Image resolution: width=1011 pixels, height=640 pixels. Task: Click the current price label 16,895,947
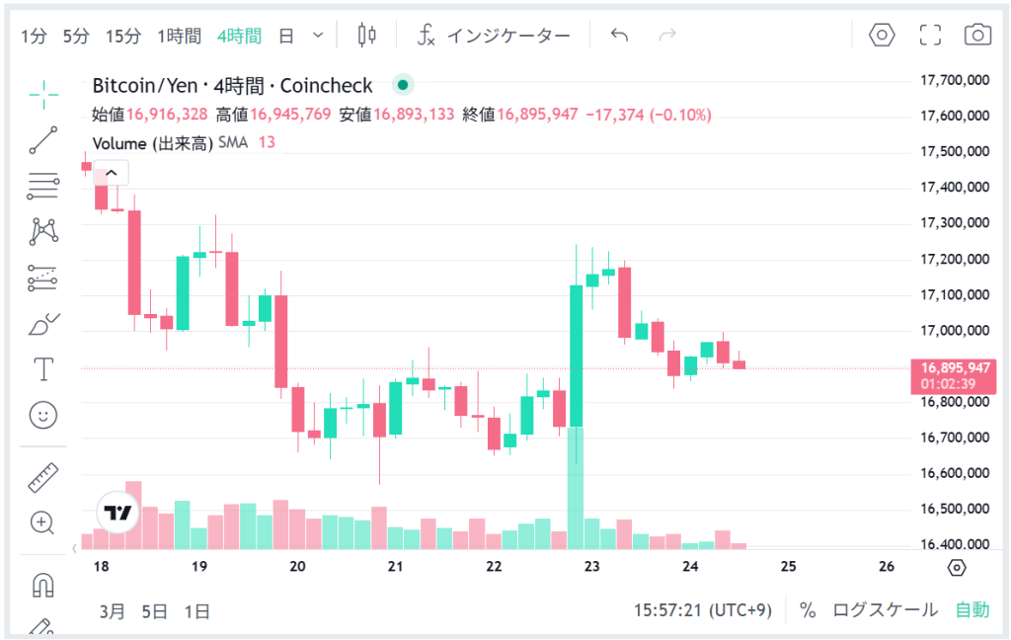click(x=954, y=367)
